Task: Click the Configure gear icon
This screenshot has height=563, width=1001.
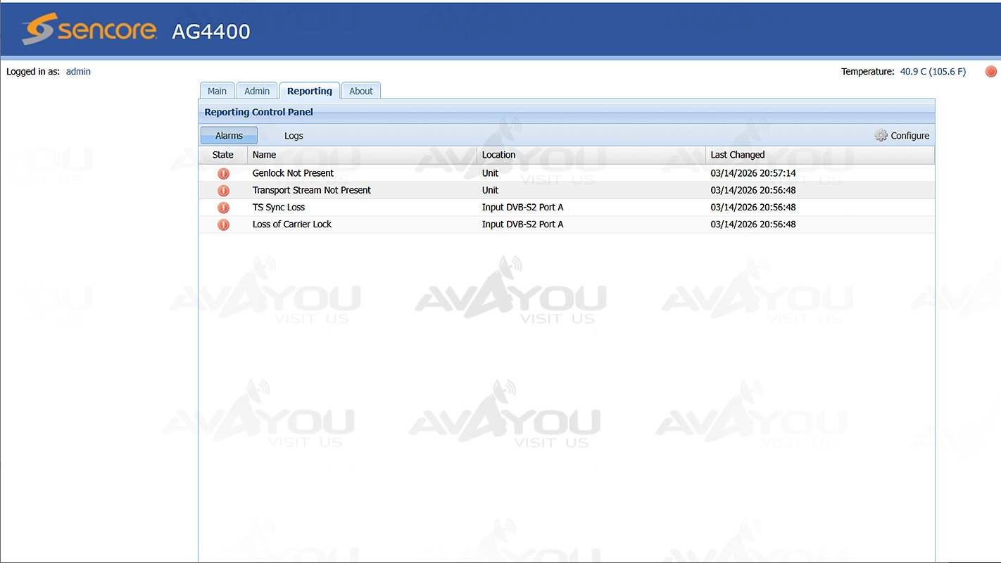Action: point(881,135)
